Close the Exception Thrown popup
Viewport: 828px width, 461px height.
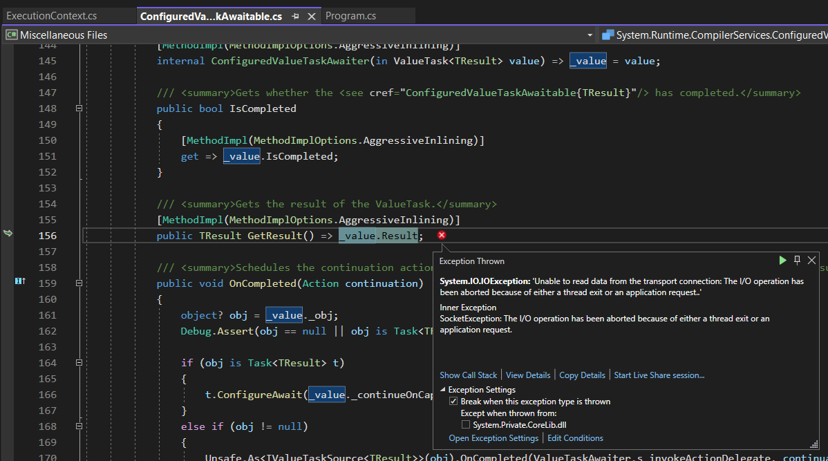[x=811, y=261]
